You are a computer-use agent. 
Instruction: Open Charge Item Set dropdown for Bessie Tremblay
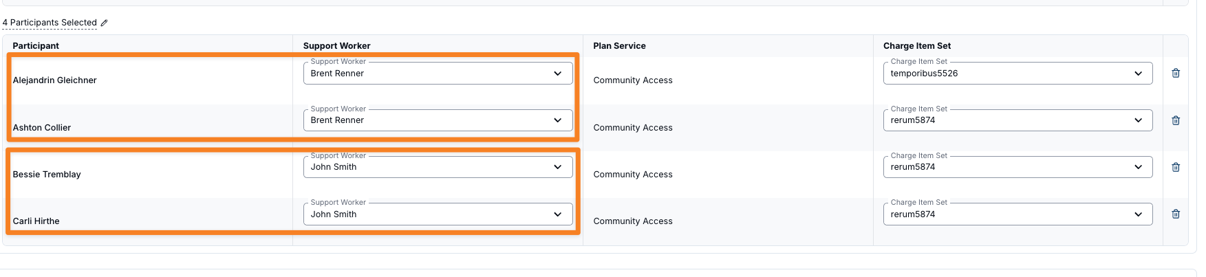pos(1017,167)
